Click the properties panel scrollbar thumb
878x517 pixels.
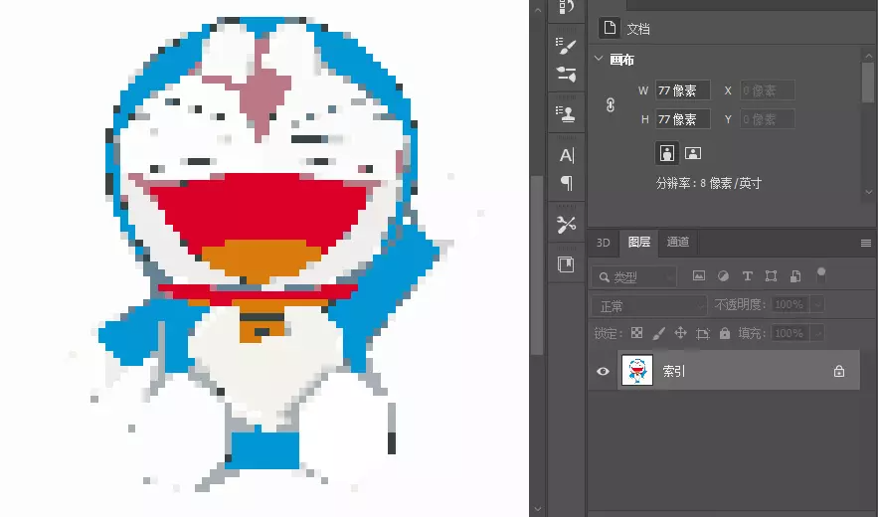(x=868, y=83)
